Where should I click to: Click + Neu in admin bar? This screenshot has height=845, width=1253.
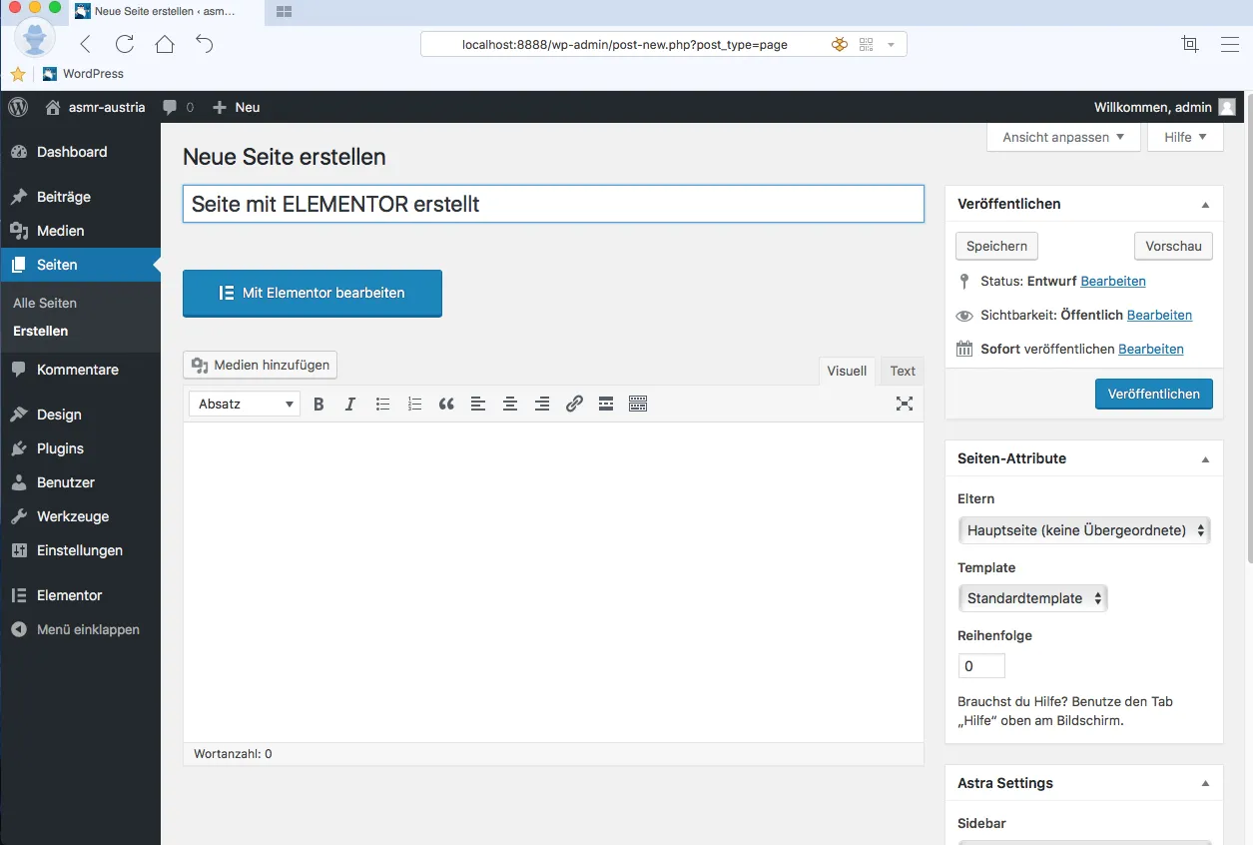click(x=237, y=107)
